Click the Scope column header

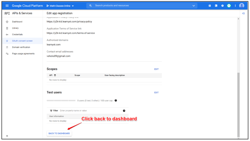pyautogui.click(x=77, y=75)
